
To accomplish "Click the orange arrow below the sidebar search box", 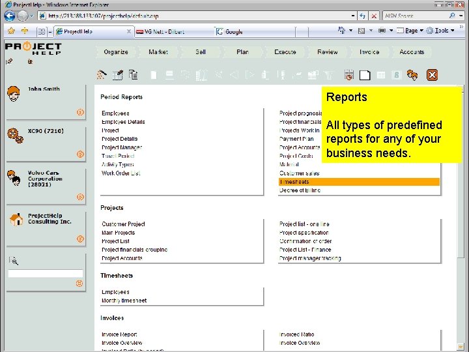I will click(x=79, y=283).
